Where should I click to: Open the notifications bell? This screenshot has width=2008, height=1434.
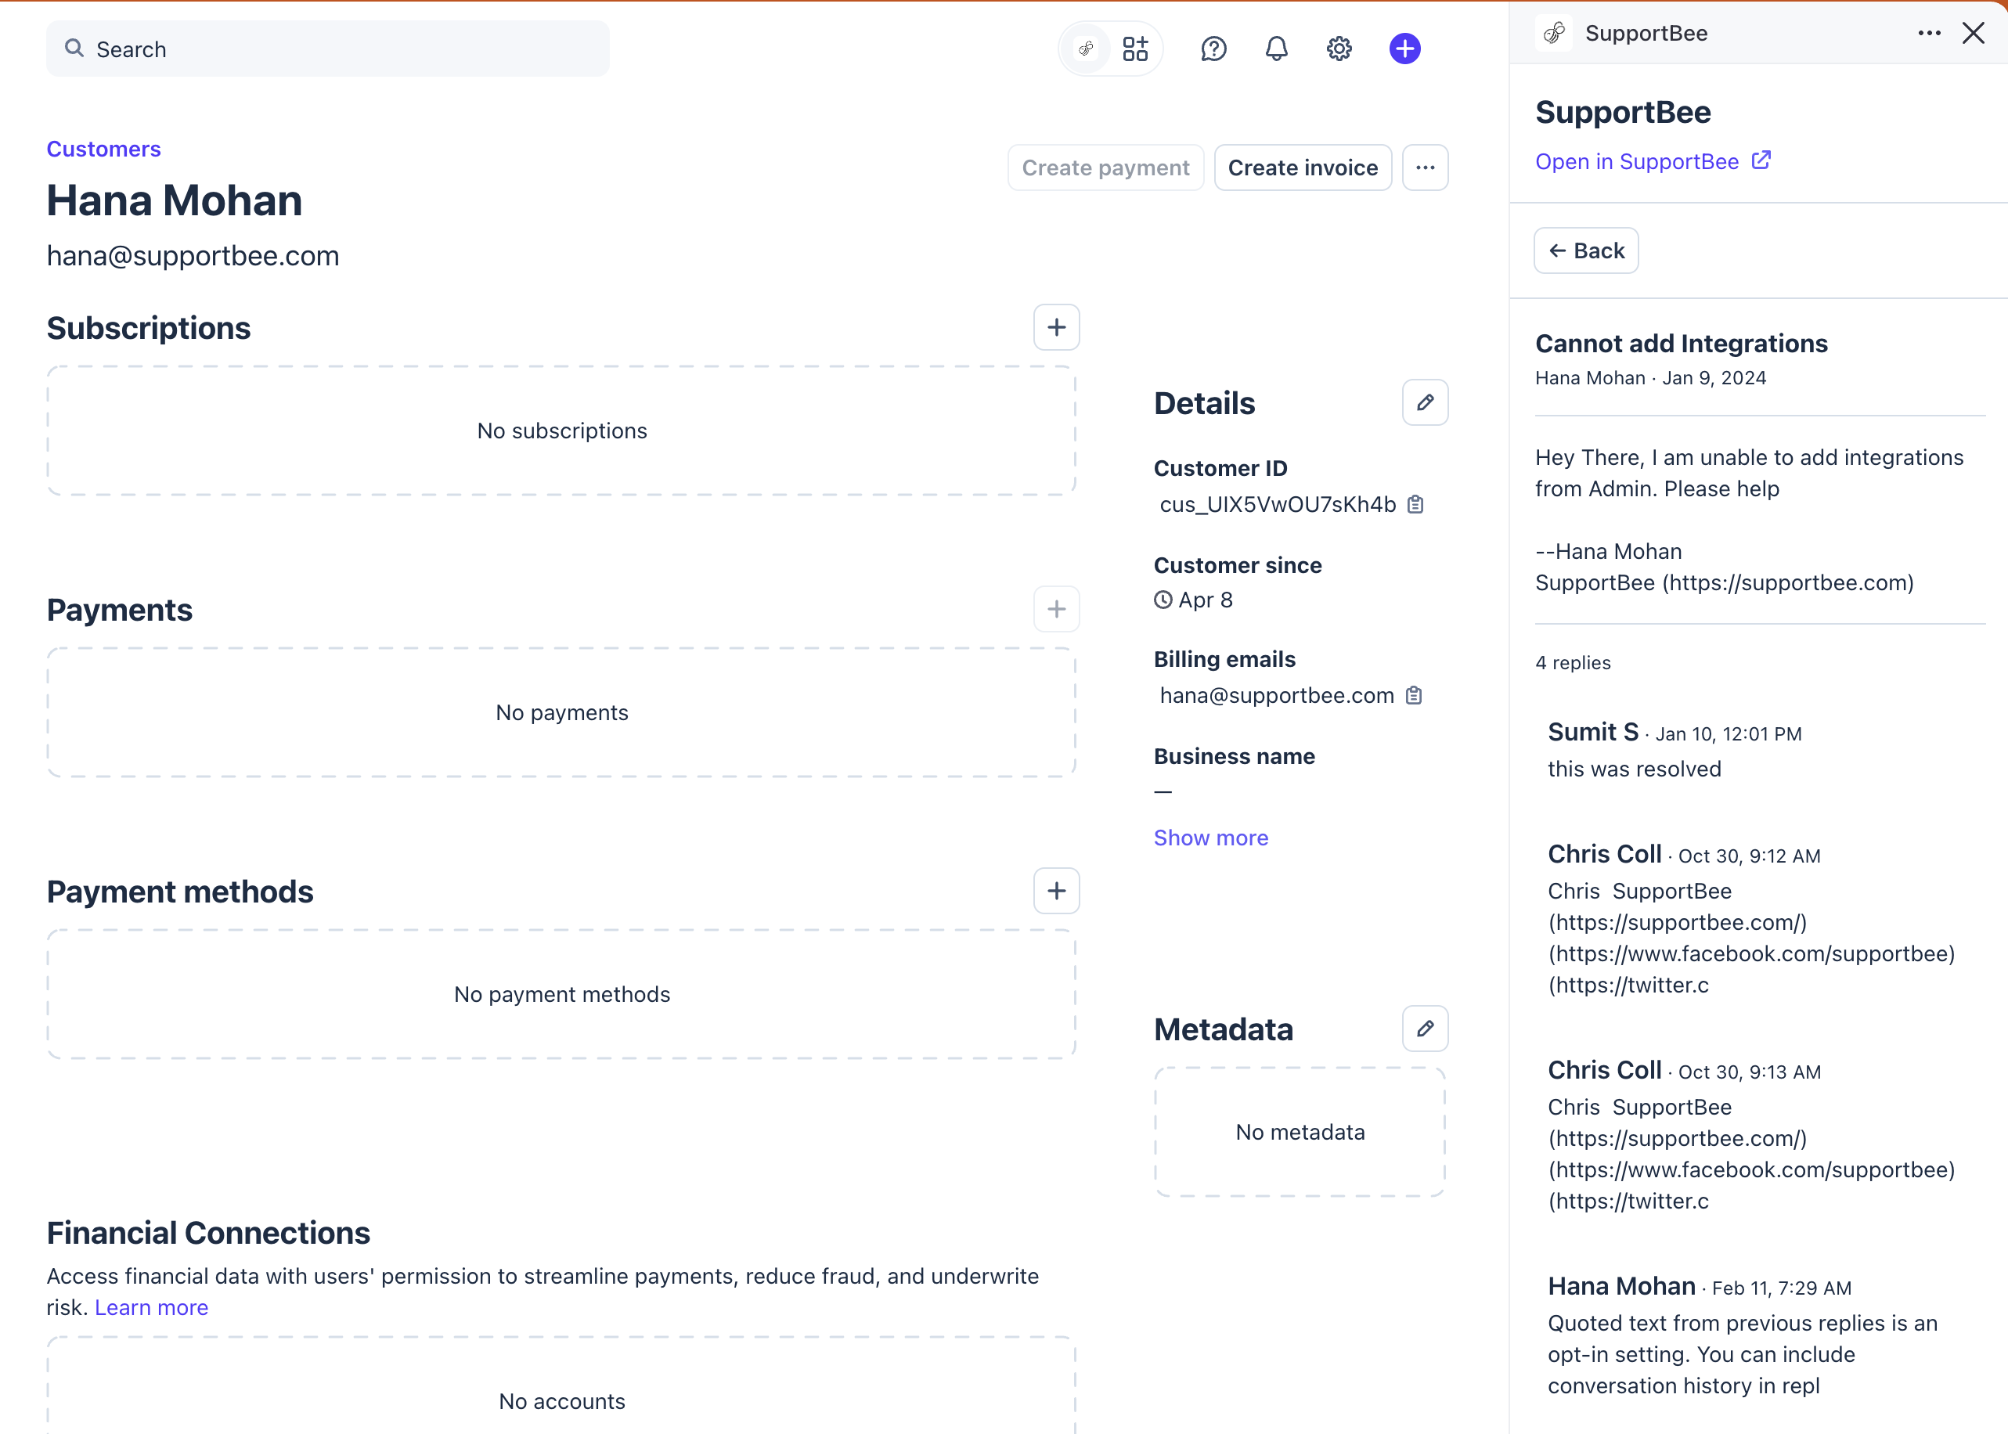tap(1277, 49)
